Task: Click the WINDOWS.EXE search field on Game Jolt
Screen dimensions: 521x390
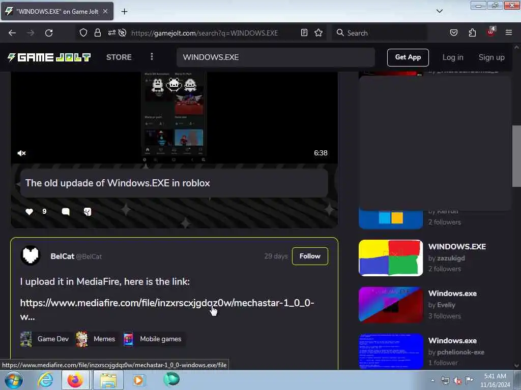Action: [275, 57]
